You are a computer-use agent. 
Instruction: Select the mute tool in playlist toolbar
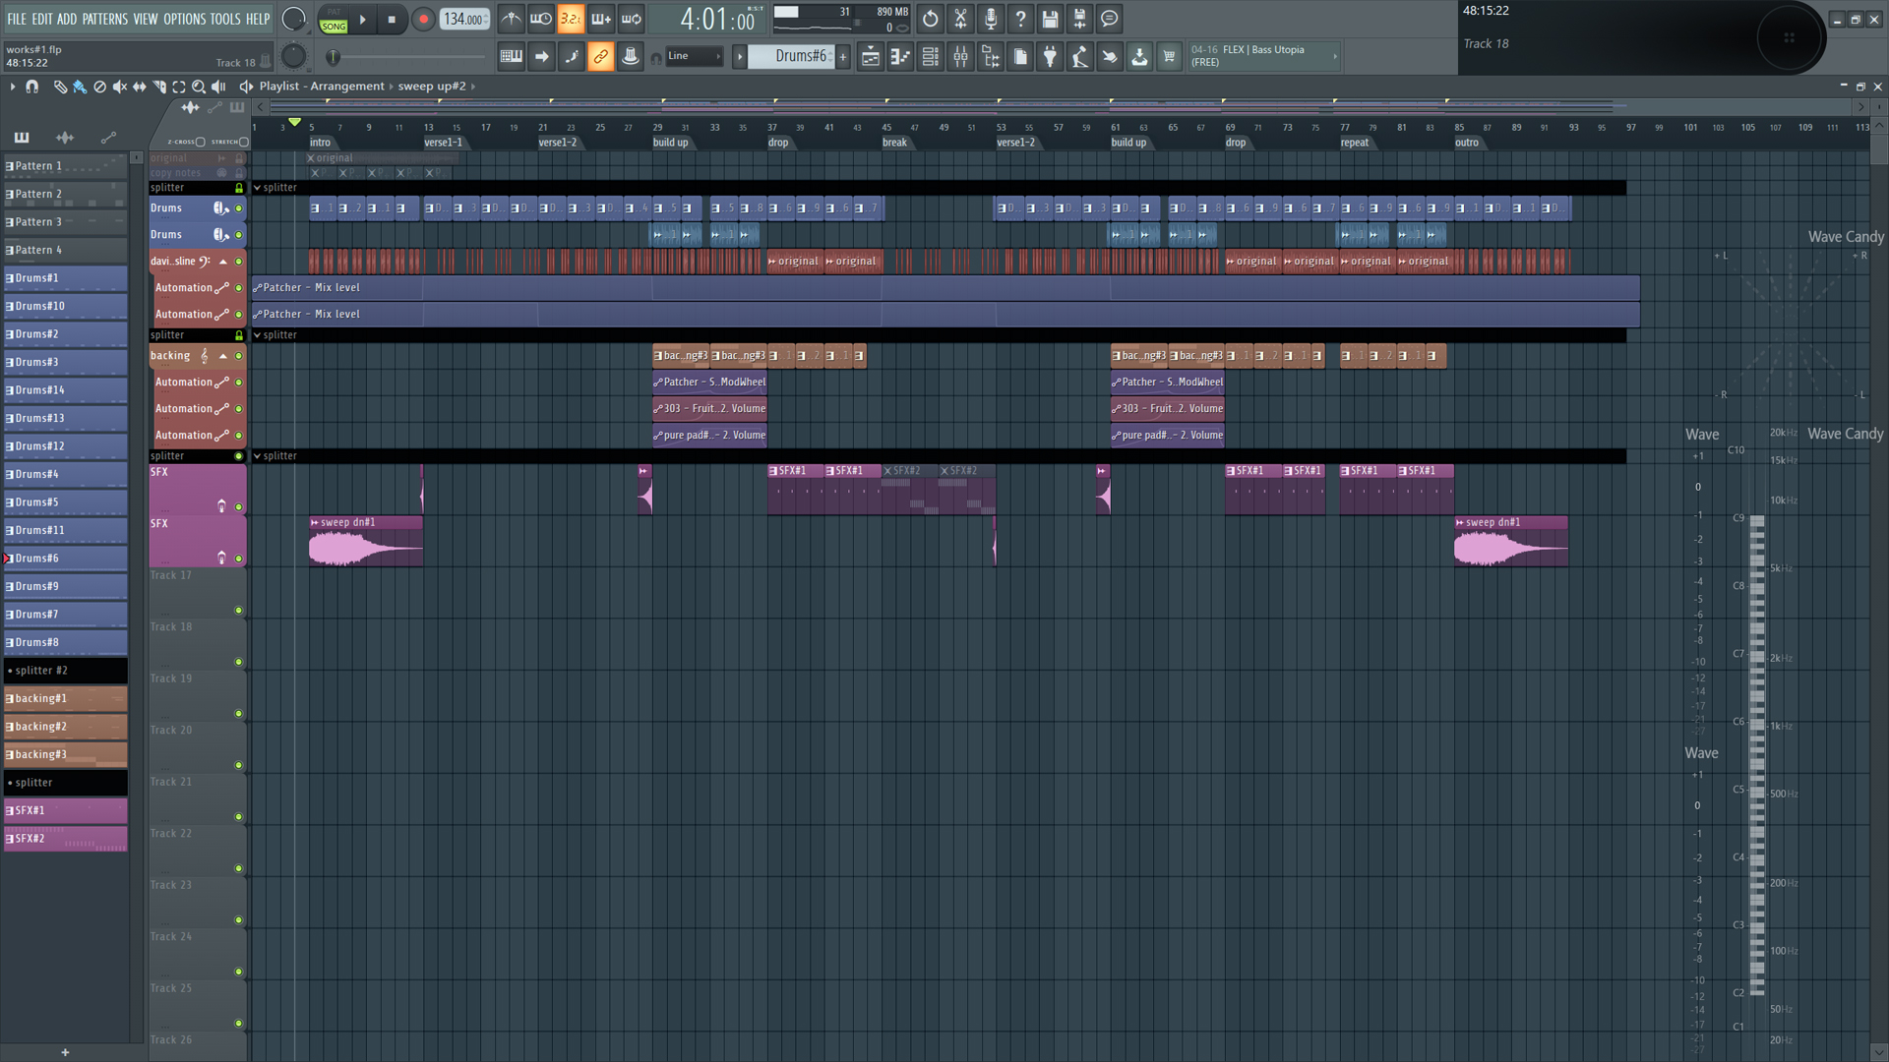click(x=119, y=87)
